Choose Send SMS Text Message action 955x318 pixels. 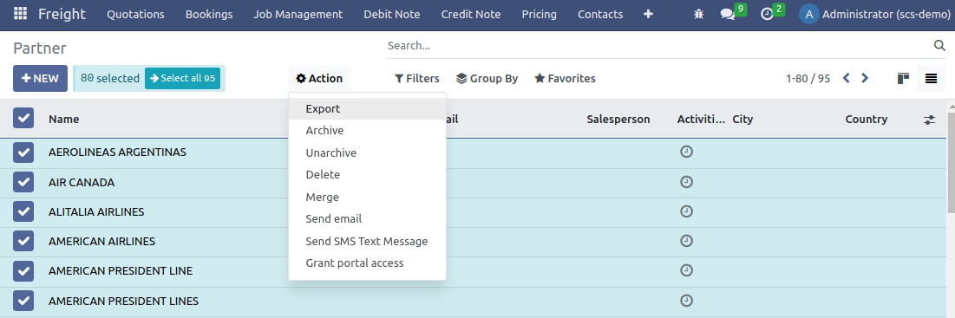coord(367,242)
